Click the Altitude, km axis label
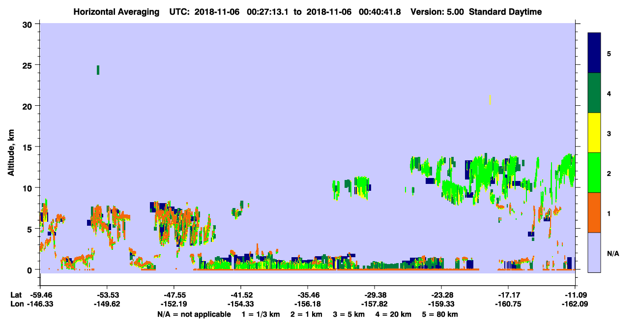Viewport: 639px width, 328px height. click(x=11, y=148)
